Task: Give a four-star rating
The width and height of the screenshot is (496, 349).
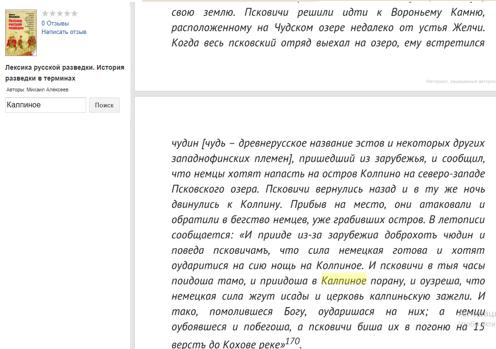Action: click(x=67, y=14)
